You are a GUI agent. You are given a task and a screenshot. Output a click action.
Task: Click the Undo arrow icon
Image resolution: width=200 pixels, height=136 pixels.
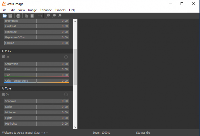pyautogui.click(x=40, y=16)
